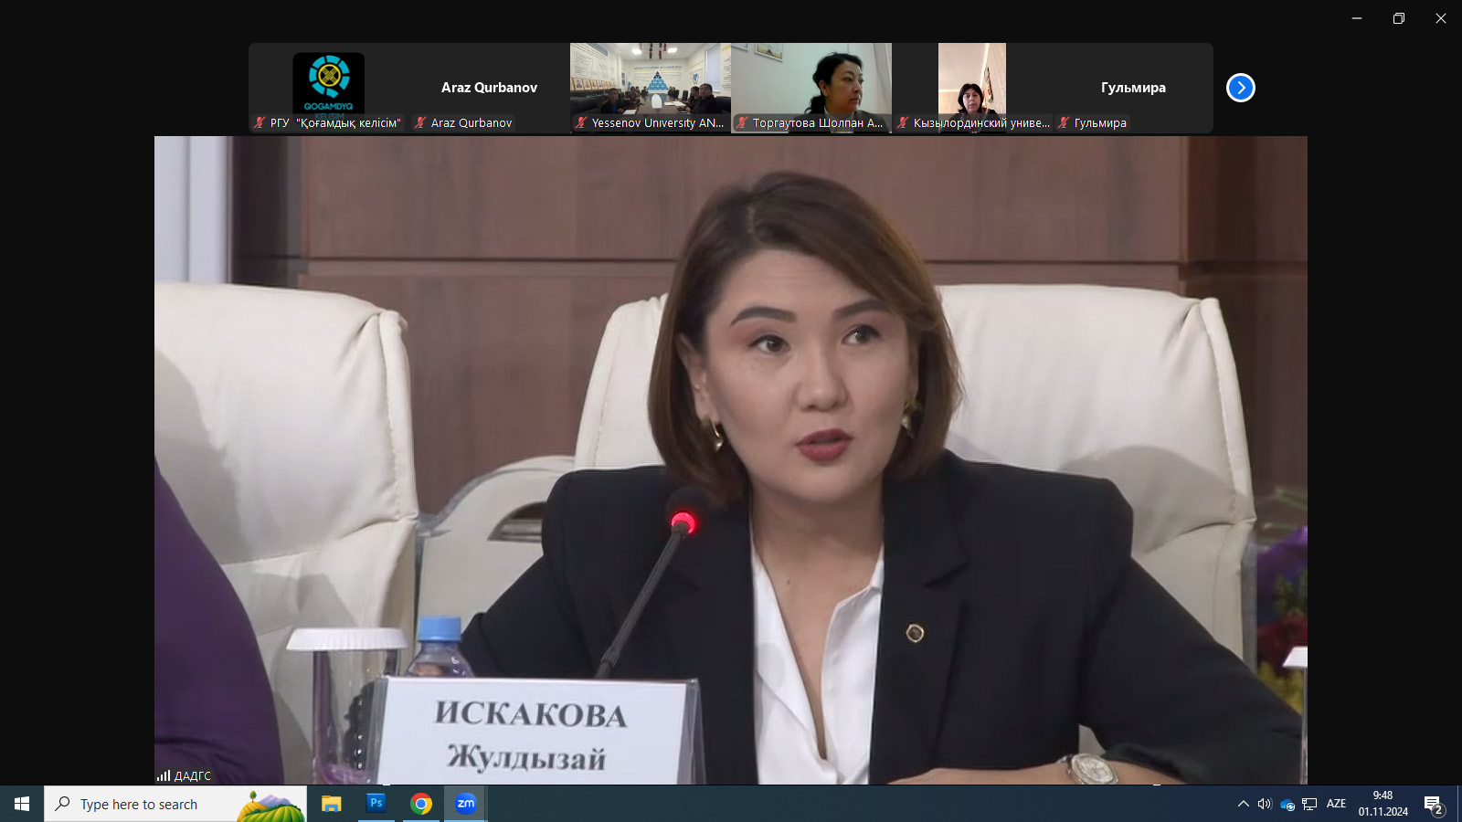Open Photoshop from the taskbar
This screenshot has height=822, width=1462.
coord(376,804)
